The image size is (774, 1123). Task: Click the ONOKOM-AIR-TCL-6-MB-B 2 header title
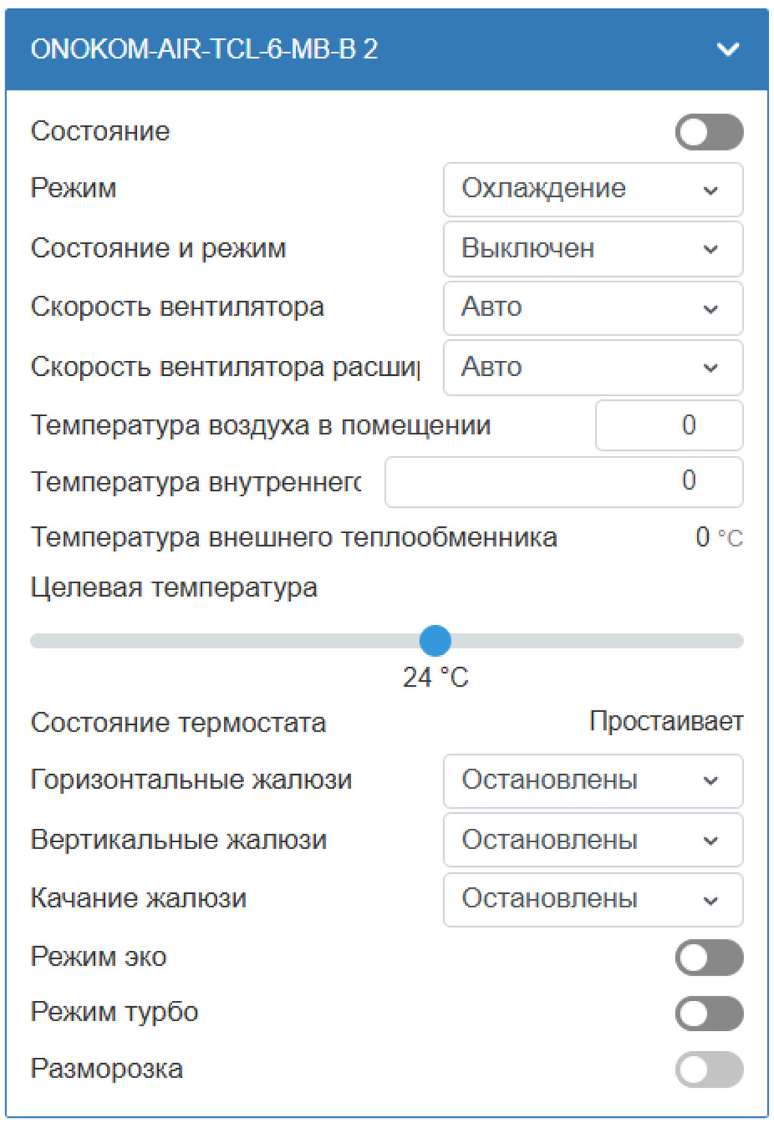(204, 49)
